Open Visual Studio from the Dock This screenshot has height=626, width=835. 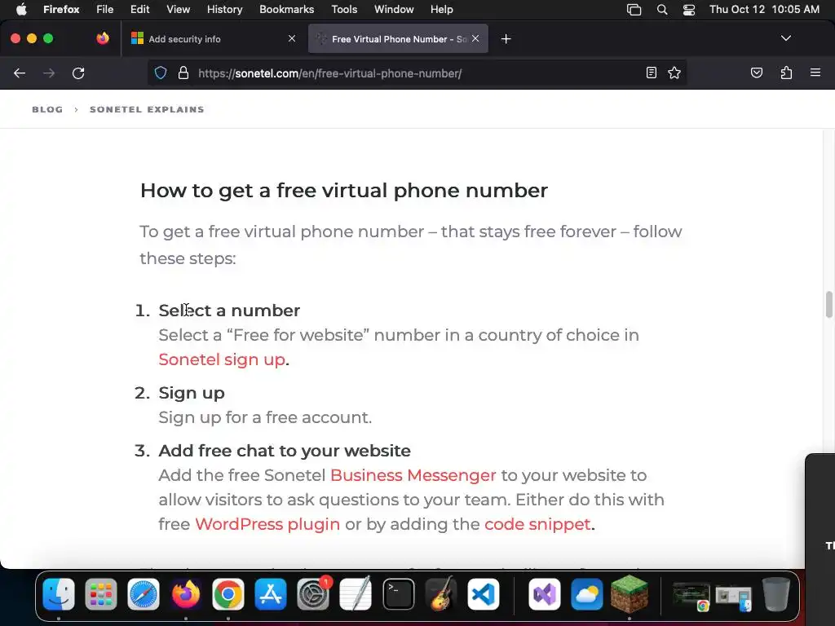click(544, 594)
